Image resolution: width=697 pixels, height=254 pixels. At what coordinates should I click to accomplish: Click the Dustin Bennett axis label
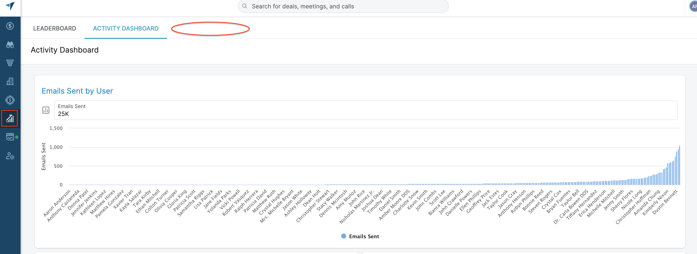[665, 202]
